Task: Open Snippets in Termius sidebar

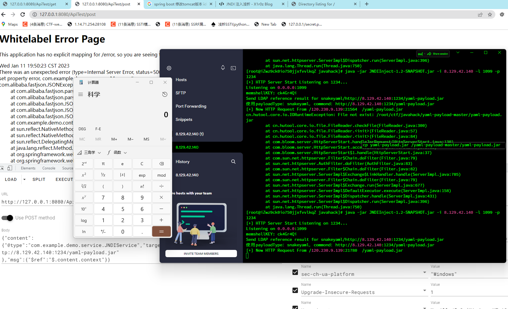Action: (x=184, y=119)
